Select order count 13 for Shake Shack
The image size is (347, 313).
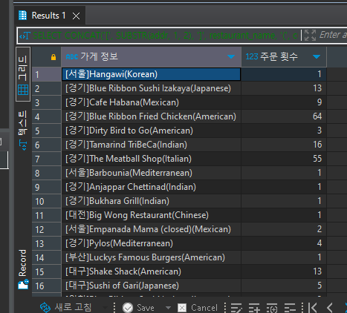(284, 271)
